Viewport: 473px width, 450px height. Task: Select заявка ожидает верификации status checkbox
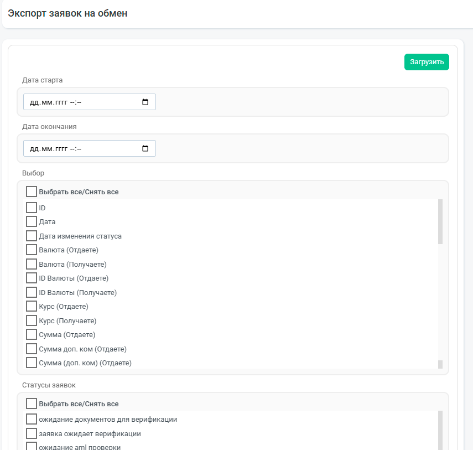32,433
